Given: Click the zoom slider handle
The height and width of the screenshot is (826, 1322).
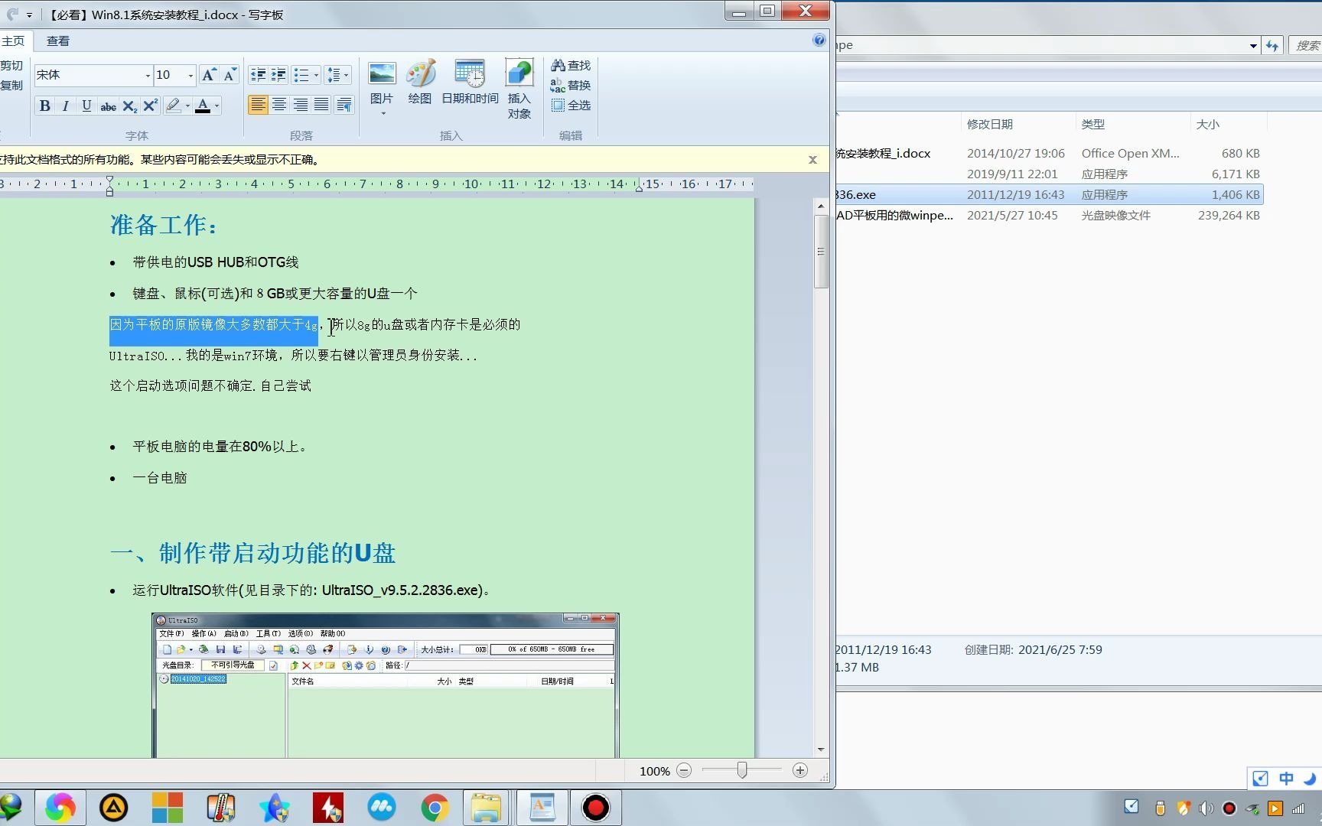Looking at the screenshot, I should coord(742,770).
